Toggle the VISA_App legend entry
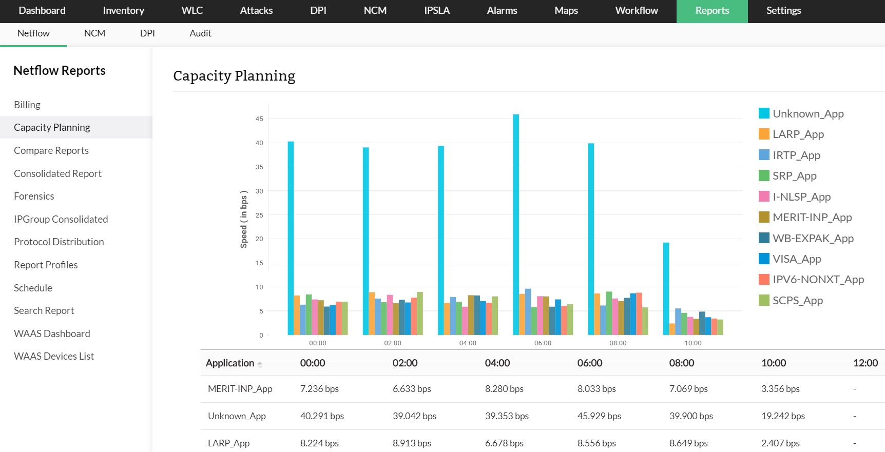 pyautogui.click(x=764, y=259)
